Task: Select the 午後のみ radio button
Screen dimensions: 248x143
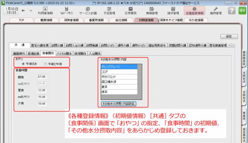Action: (x=23, y=64)
